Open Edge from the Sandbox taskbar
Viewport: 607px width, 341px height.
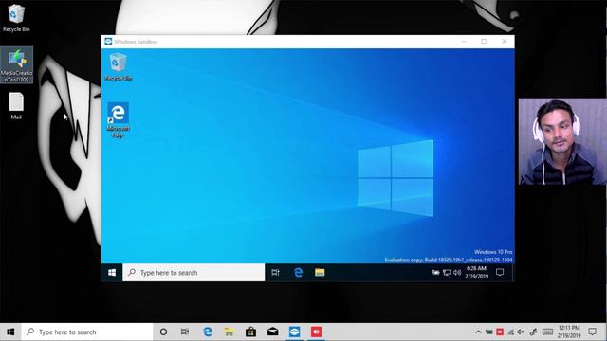coord(298,273)
